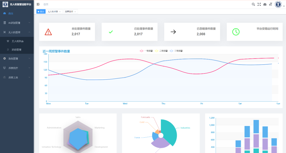Click the toolbox icon beside 系统工具
The image size is (286, 153).
(x=5, y=77)
